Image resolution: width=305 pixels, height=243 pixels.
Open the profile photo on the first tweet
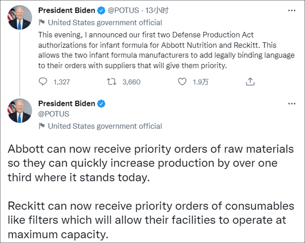19,18
